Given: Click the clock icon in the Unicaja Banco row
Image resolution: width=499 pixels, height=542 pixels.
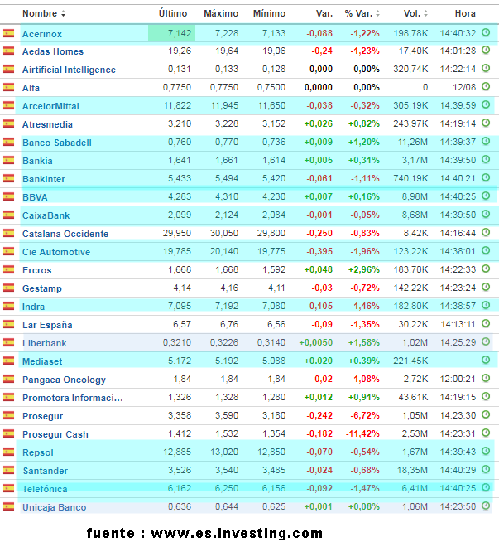Looking at the screenshot, I should coord(486,506).
